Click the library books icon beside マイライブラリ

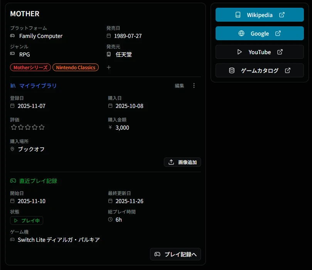tap(13, 85)
